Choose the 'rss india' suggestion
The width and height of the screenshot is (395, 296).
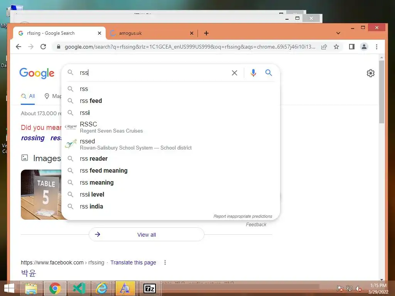coord(171,207)
